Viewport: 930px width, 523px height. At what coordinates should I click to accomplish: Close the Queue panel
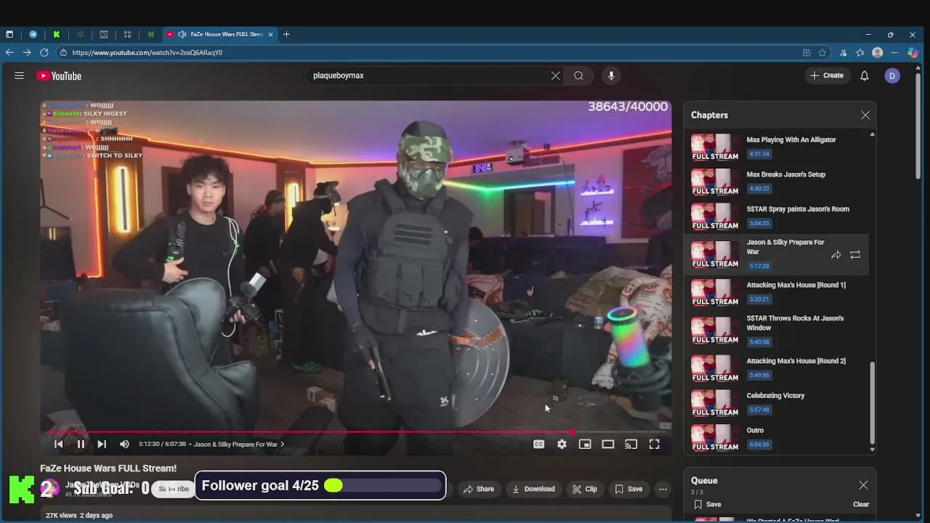click(x=863, y=485)
